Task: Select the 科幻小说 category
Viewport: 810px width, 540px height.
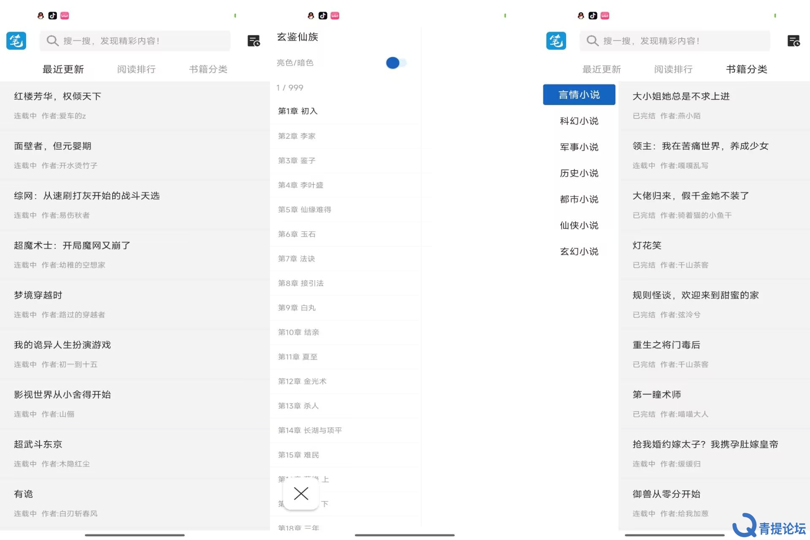Action: 579,121
